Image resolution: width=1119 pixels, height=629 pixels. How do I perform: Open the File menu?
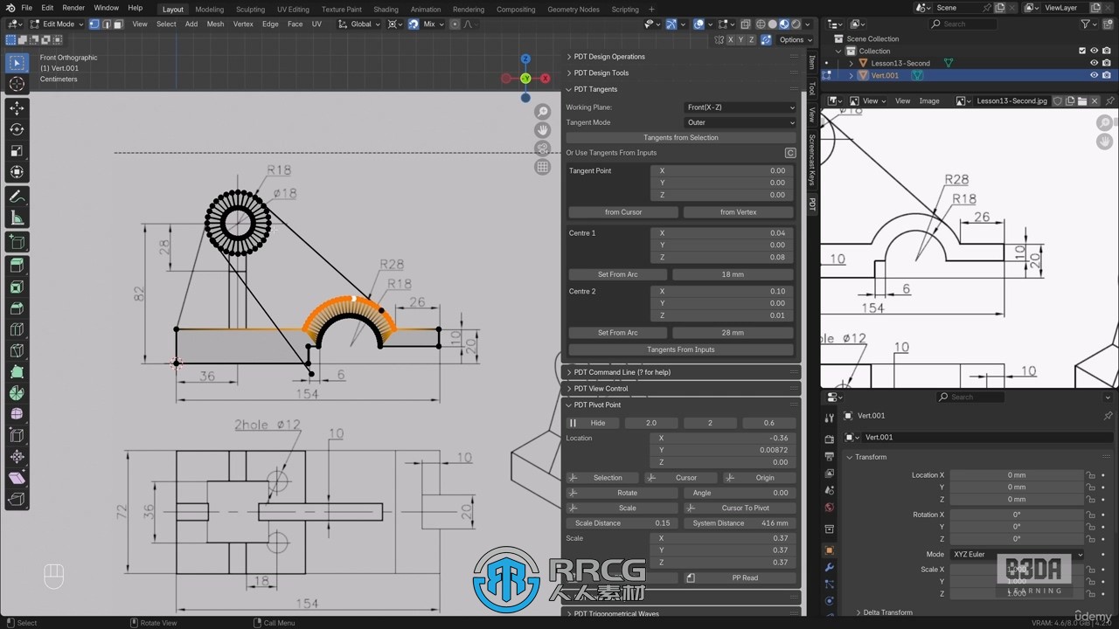(27, 8)
